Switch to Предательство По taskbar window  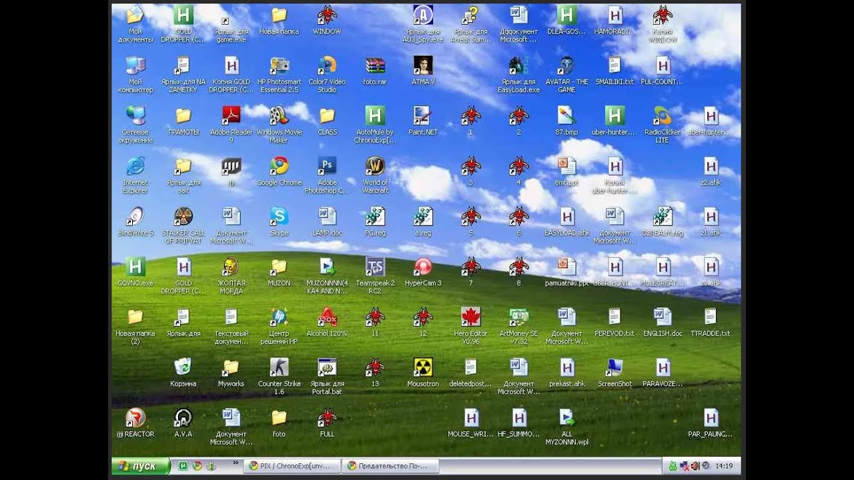pyautogui.click(x=390, y=466)
